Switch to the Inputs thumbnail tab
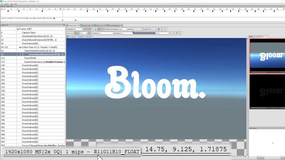 (x=253, y=36)
